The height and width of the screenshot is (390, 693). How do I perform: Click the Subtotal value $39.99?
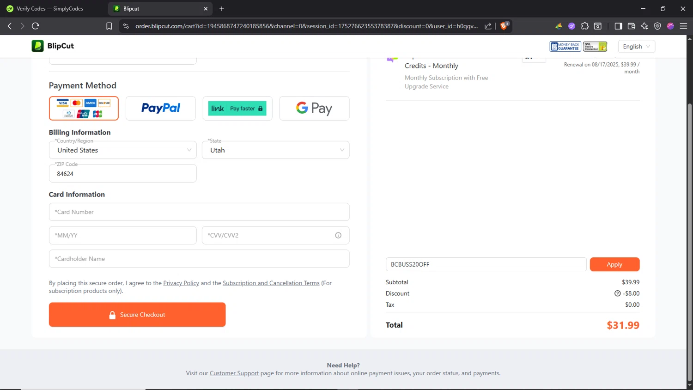[631, 282]
